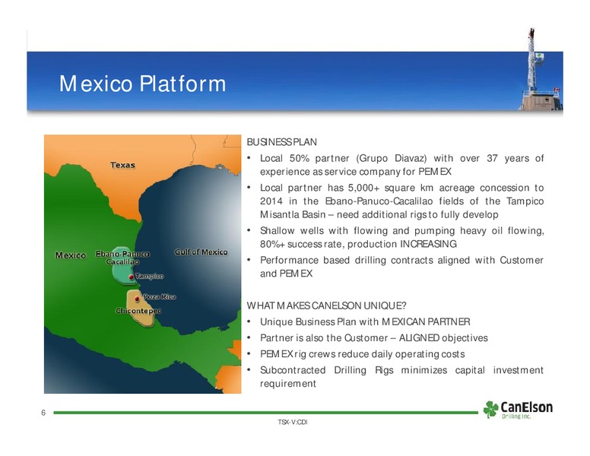Viewport: 590px width, 456px height.
Task: Click the WHAT MAKES CANELSON UNIQUE? heading
Action: [326, 306]
